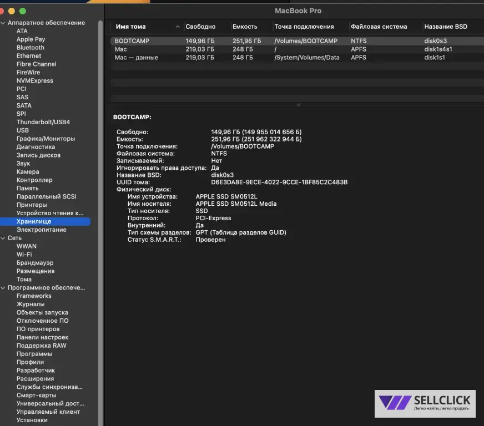This screenshot has width=484, height=426.
Task: Open NVMExpress information
Action: tap(35, 81)
